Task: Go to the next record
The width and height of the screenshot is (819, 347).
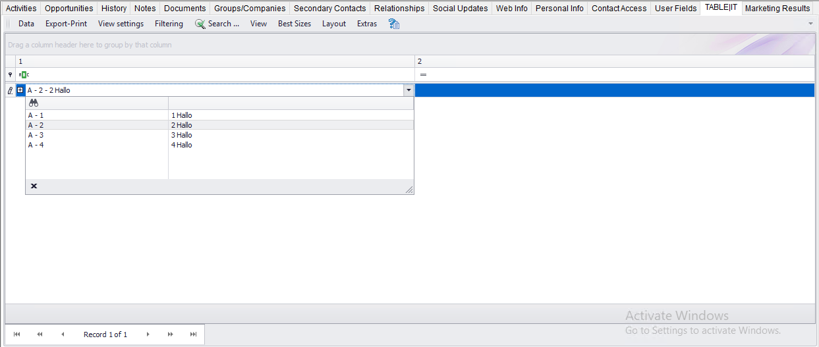Action: [148, 334]
